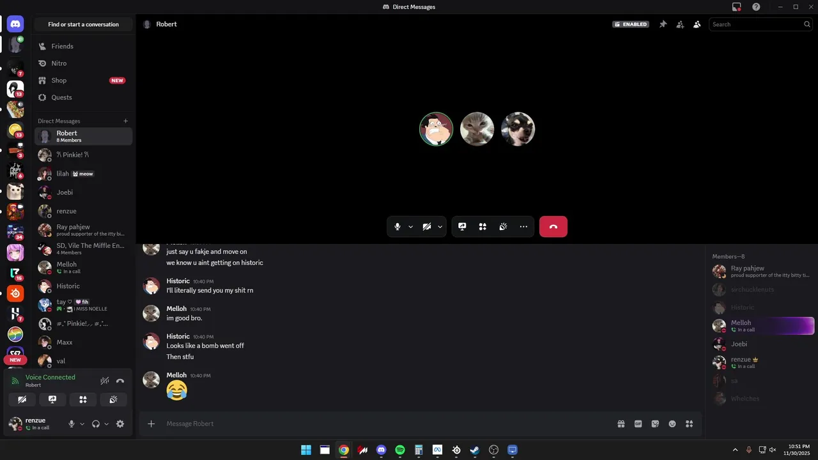Open the sticker picker
This screenshot has height=460, width=818.
tap(655, 424)
